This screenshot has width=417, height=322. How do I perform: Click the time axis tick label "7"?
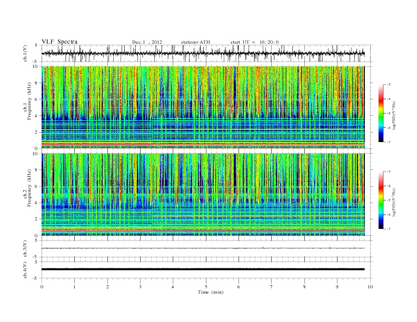click(272, 287)
